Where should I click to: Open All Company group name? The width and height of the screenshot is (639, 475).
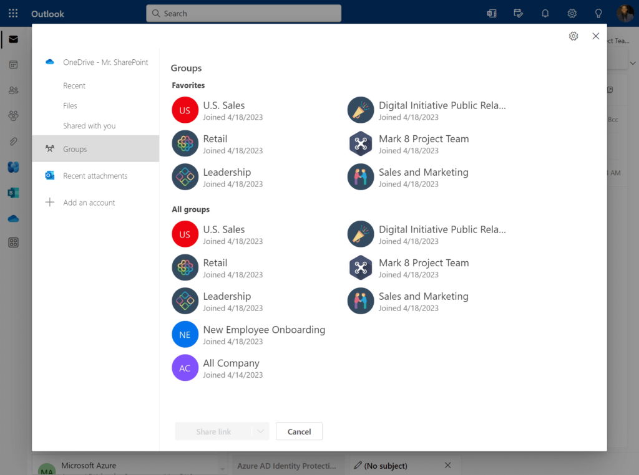(x=231, y=363)
